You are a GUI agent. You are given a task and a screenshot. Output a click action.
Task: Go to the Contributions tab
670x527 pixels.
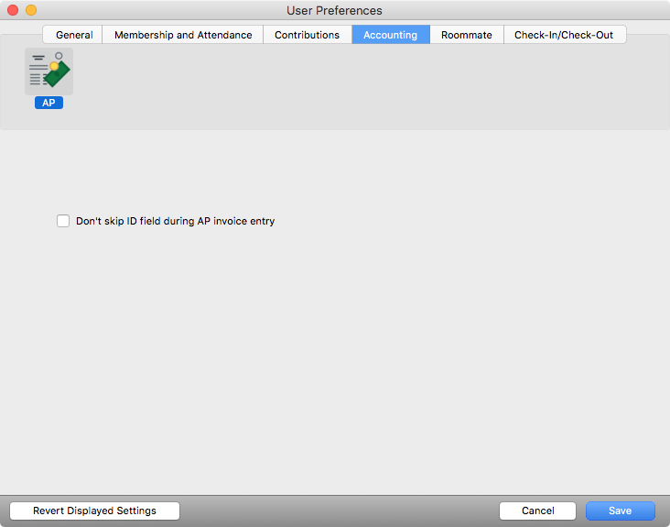click(307, 35)
